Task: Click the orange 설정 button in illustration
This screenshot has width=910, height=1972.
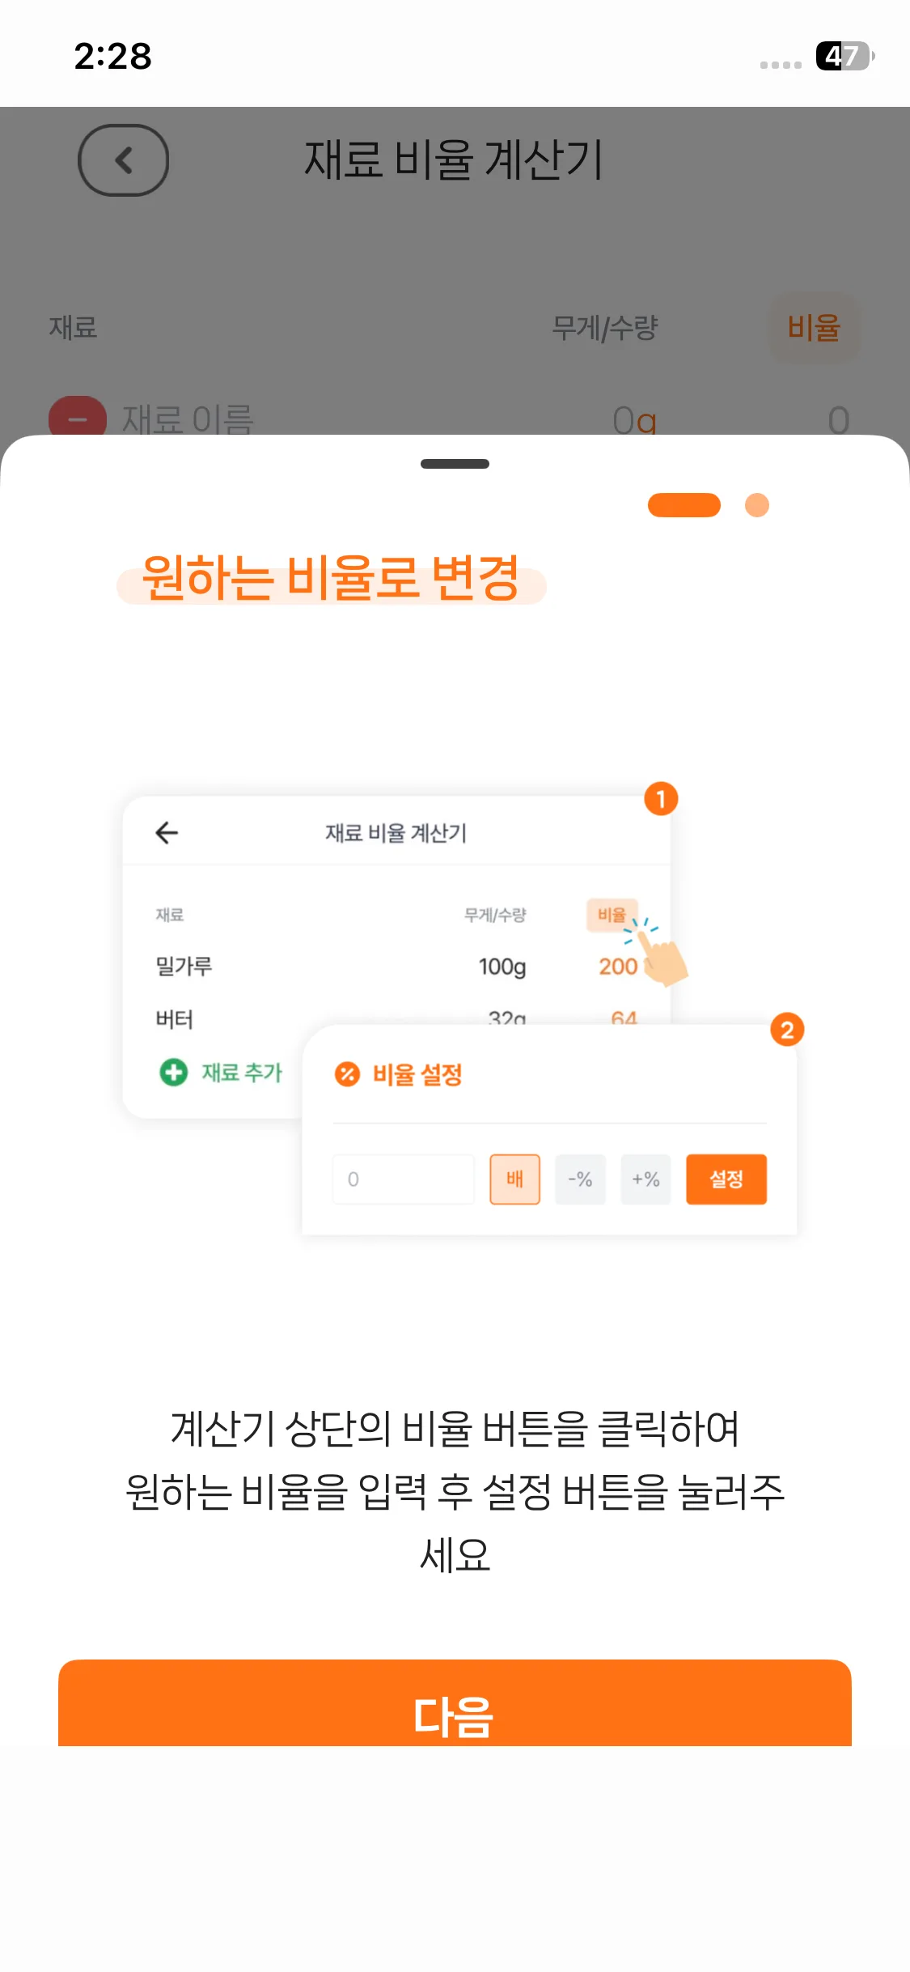Action: click(726, 1179)
